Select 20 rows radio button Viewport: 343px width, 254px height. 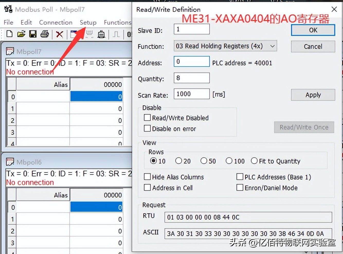[179, 161]
